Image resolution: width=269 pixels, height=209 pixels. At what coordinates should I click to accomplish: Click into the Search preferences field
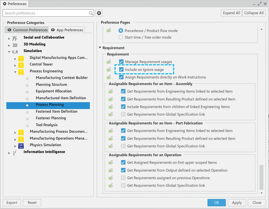46,13
